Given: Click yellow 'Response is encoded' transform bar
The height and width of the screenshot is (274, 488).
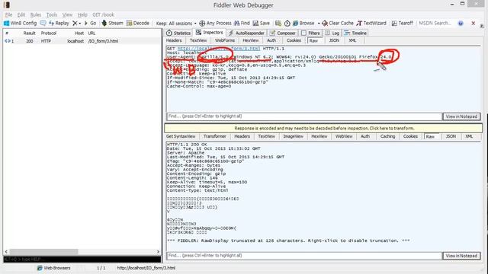Looking at the screenshot, I should [x=323, y=129].
